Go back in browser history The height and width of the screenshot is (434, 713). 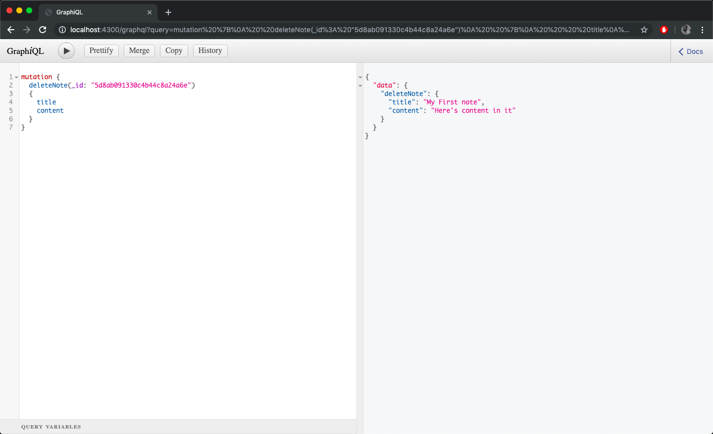[x=11, y=30]
